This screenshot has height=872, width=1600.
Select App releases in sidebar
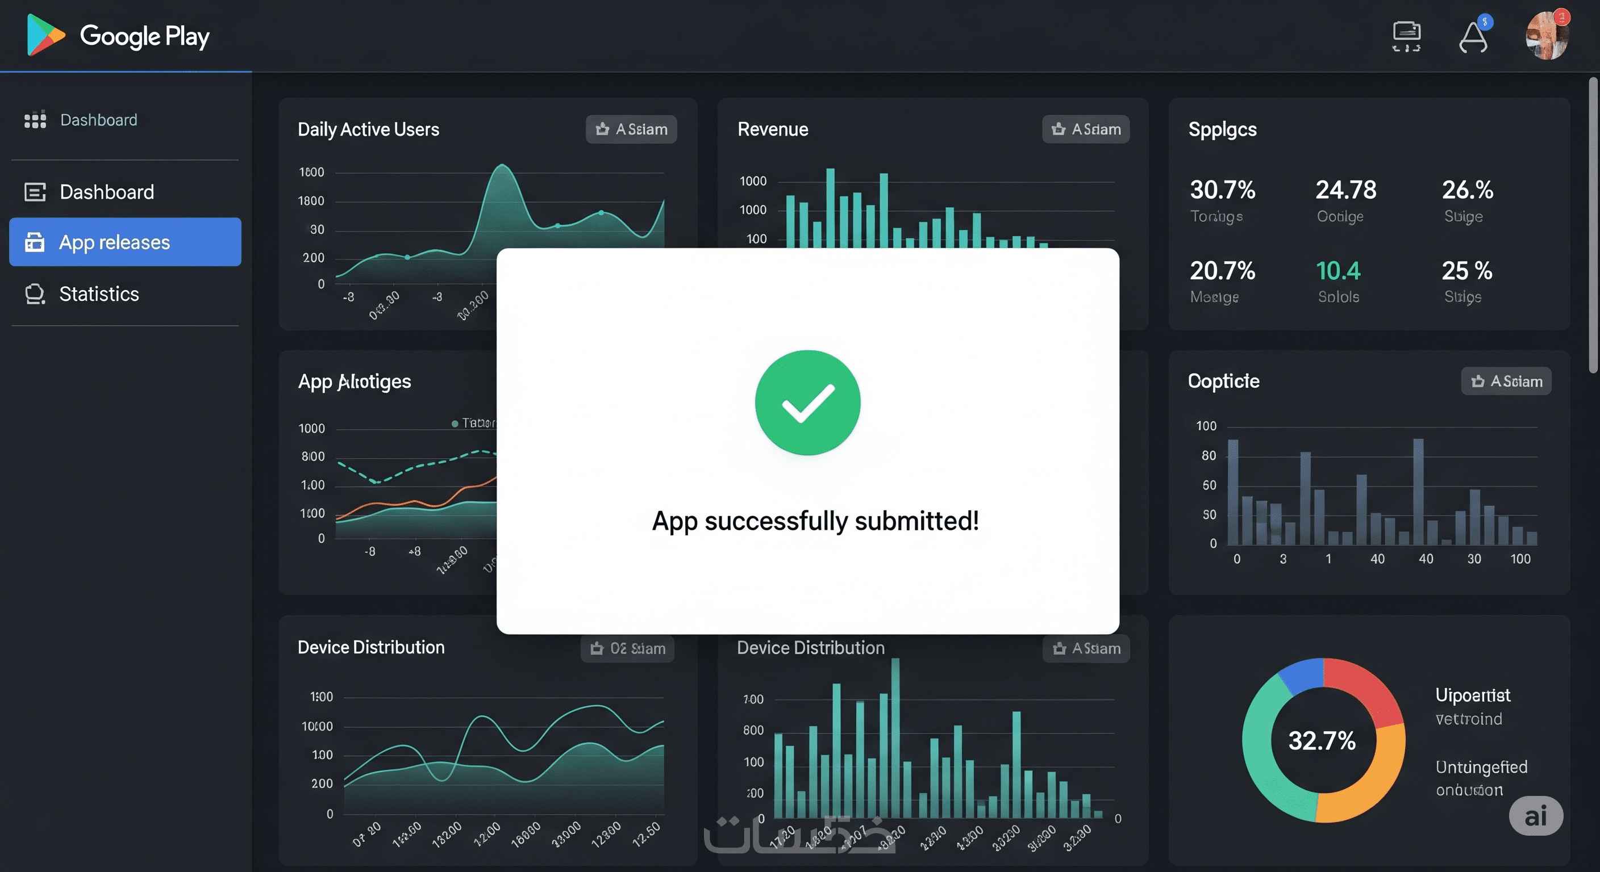125,242
